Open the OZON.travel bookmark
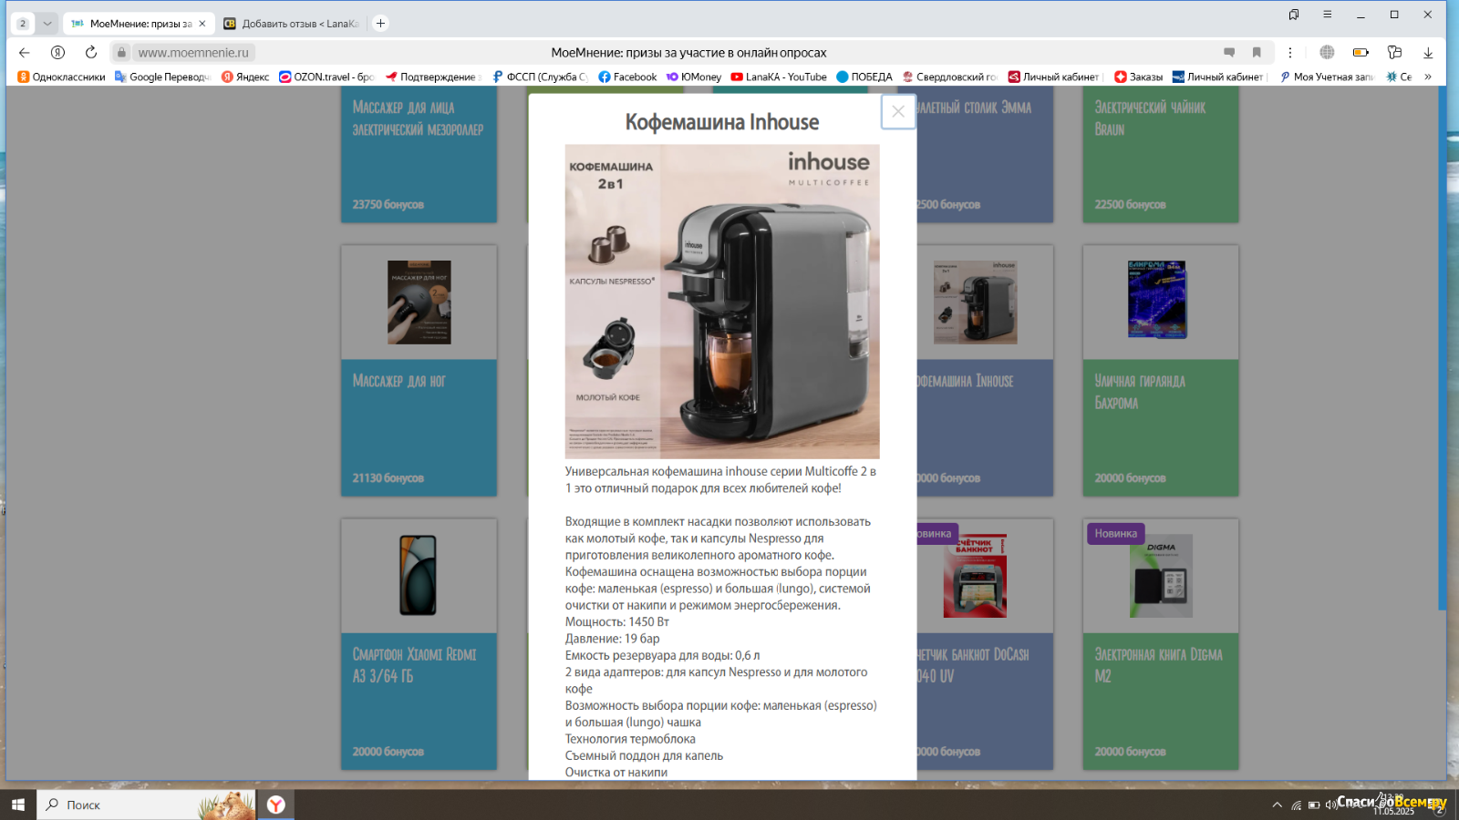The width and height of the screenshot is (1459, 820). (326, 77)
